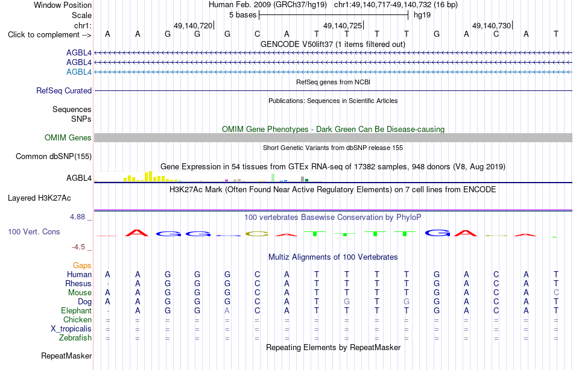The width and height of the screenshot is (573, 370).
Task: Click the GENCODE V50lift37 track title
Action: click(333, 44)
